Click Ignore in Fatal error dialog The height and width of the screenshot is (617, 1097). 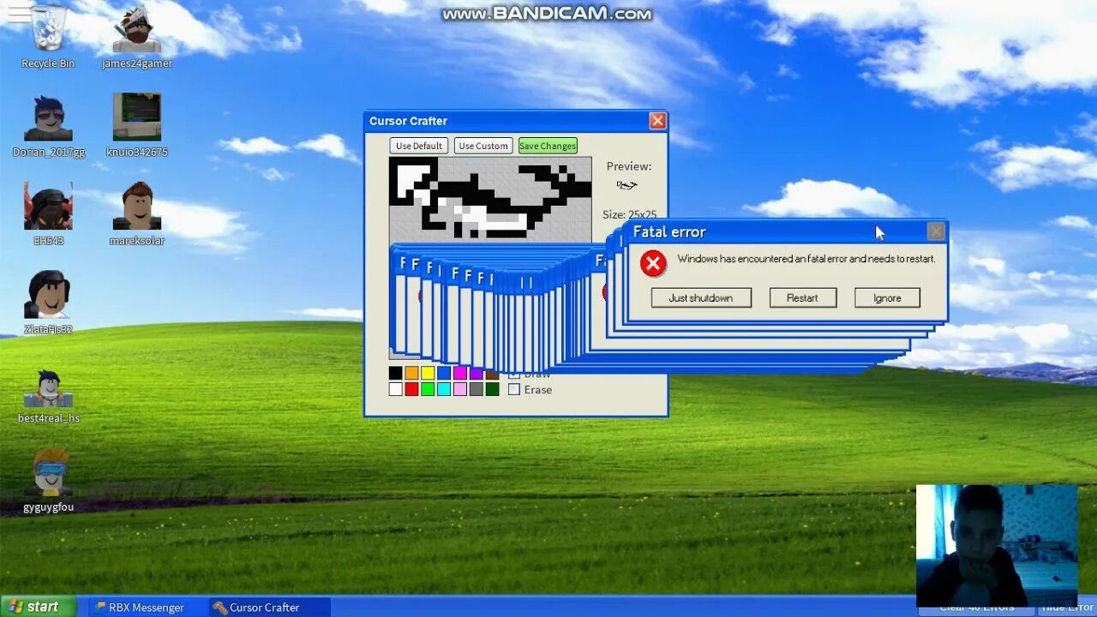tap(887, 297)
